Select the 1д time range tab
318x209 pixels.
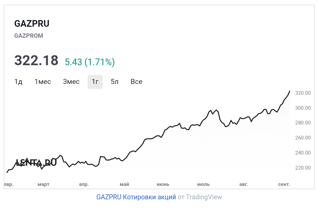pos(18,82)
